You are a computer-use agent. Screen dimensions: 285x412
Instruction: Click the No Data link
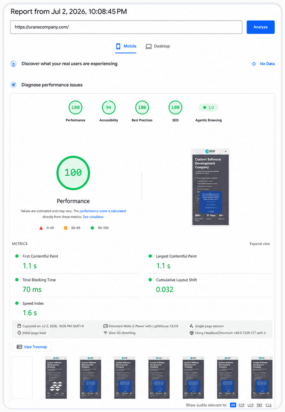(267, 63)
